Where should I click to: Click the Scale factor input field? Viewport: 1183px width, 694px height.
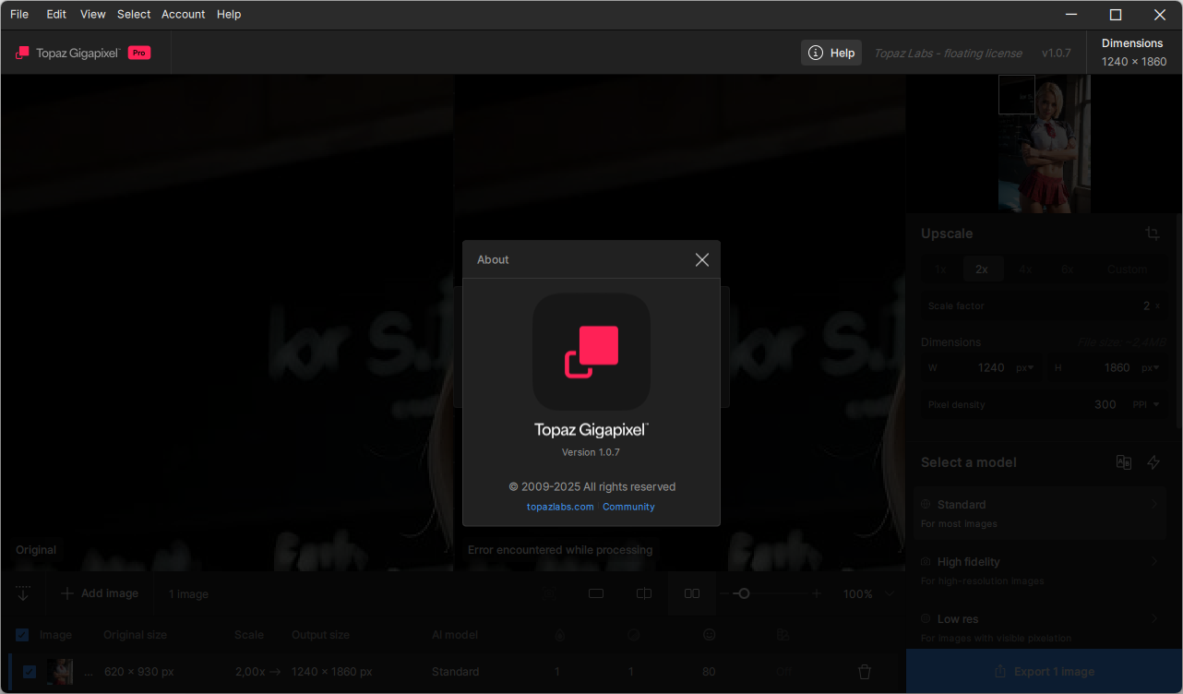click(x=1043, y=305)
